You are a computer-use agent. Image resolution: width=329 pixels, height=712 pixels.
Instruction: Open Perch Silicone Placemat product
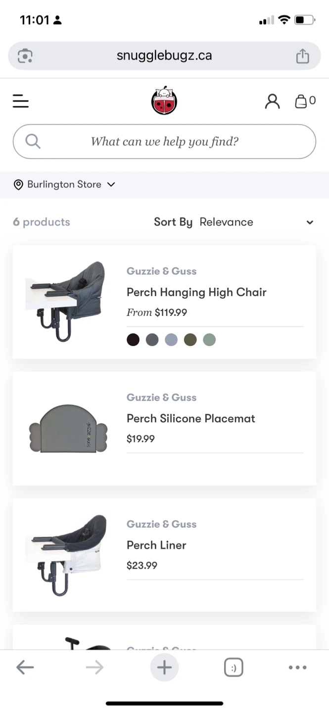190,418
